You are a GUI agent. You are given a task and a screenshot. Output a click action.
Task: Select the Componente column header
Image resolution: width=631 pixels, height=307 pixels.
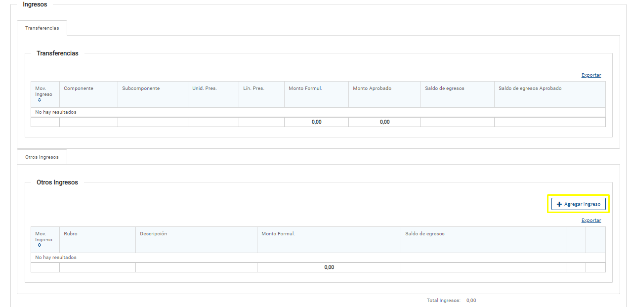click(x=79, y=88)
